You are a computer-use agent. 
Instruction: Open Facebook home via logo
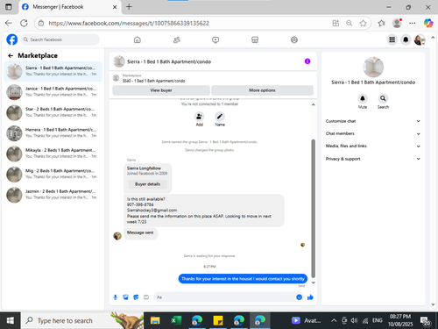click(x=12, y=39)
